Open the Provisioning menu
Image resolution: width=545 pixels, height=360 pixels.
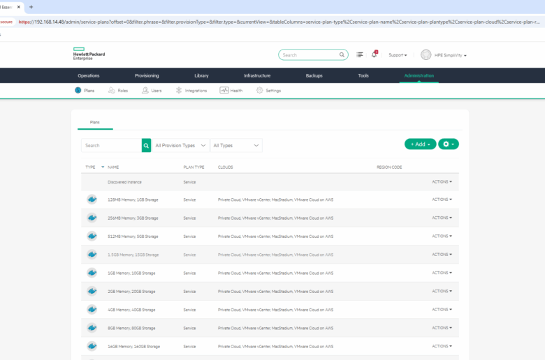147,75
